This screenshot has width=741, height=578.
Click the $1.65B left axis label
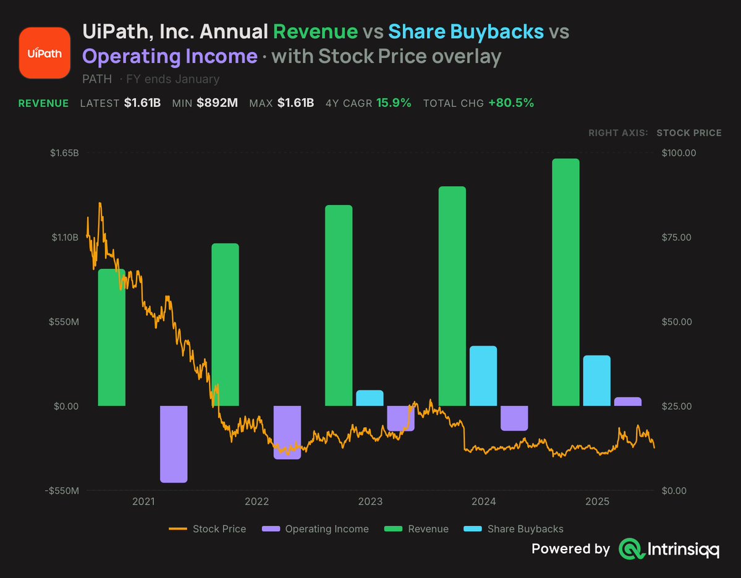click(64, 153)
